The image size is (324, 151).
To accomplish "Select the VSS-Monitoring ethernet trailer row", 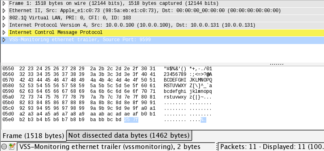I will tap(166, 40).
